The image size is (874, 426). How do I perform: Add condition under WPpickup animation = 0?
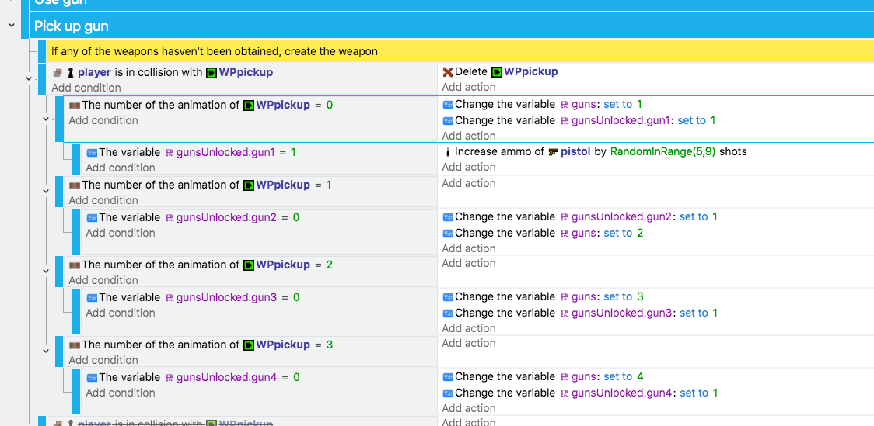coord(103,121)
